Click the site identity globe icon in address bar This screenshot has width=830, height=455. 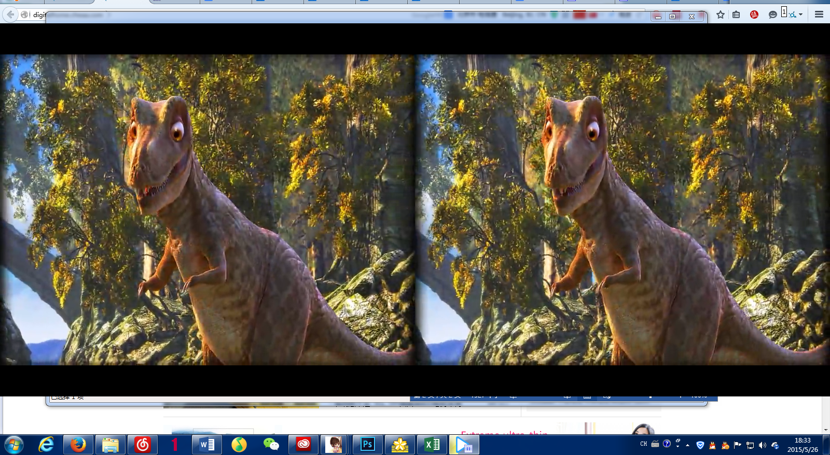pos(24,15)
